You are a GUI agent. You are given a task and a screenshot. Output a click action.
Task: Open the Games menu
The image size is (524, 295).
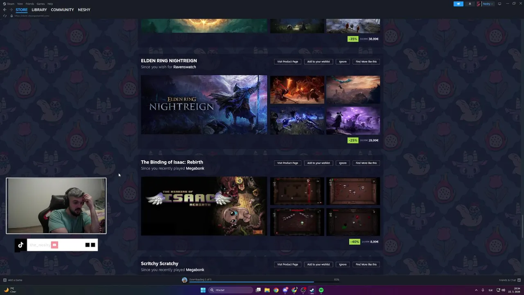(x=41, y=4)
